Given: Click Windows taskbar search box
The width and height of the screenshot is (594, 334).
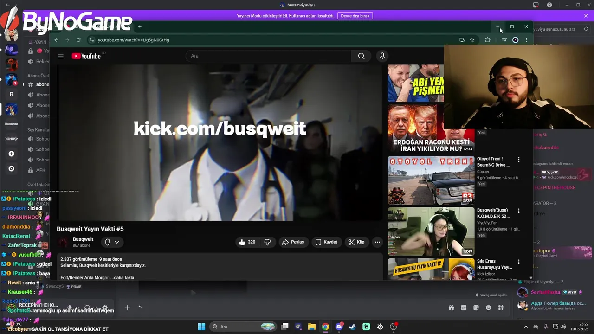Looking at the screenshot, I should (x=244, y=327).
